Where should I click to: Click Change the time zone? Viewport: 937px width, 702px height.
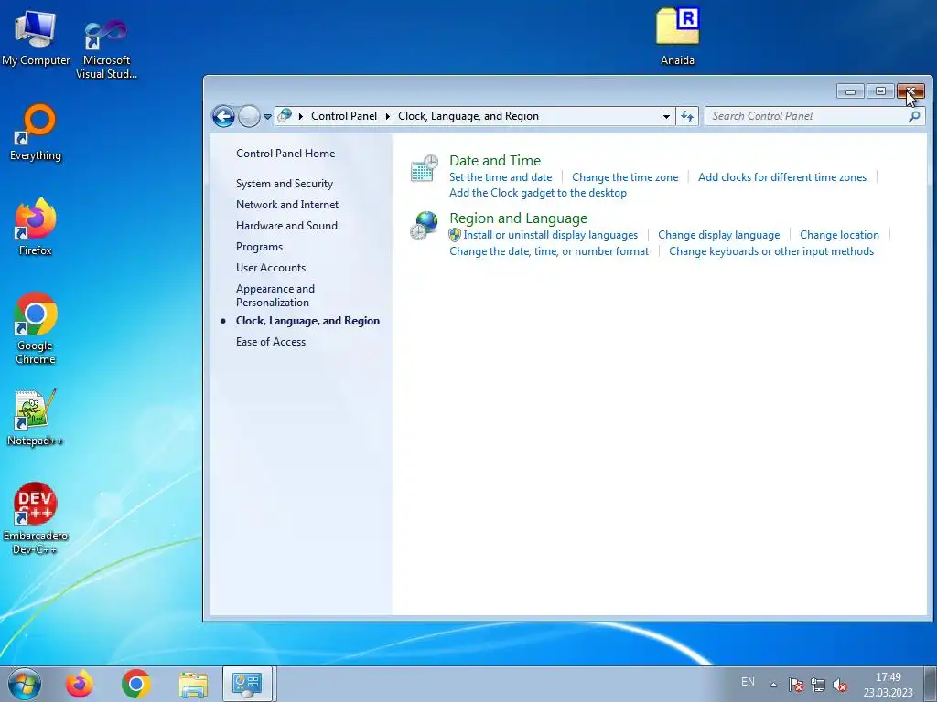point(625,177)
